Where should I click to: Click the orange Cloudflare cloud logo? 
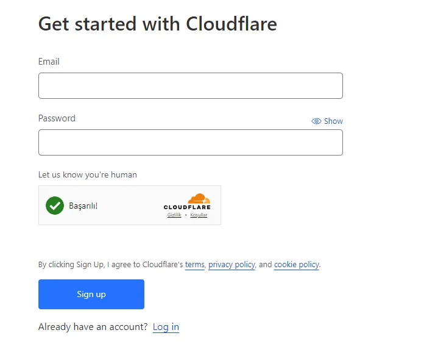[199, 198]
